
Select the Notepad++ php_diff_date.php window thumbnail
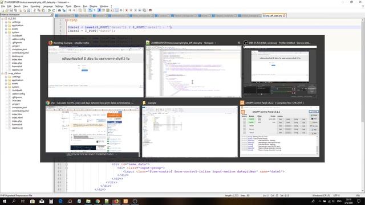pos(193,71)
